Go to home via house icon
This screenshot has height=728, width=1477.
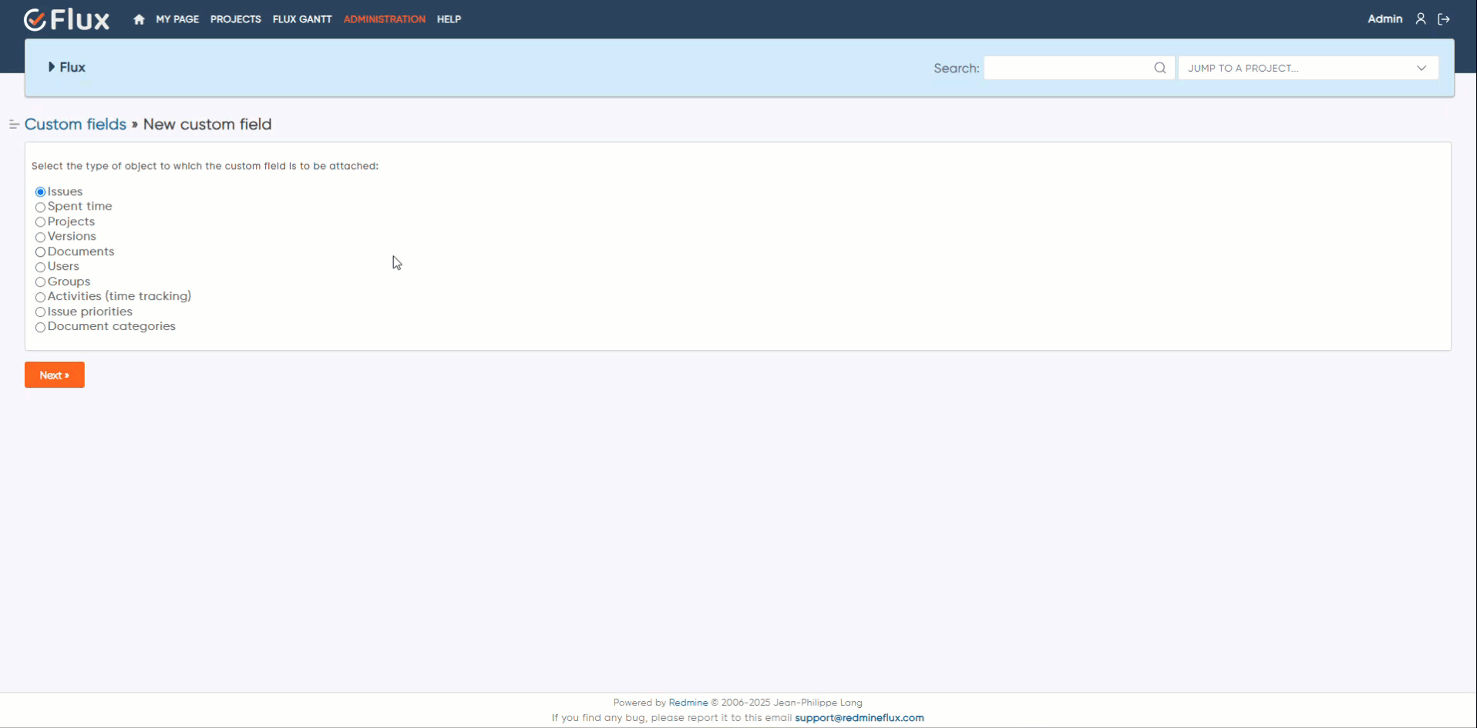point(139,19)
